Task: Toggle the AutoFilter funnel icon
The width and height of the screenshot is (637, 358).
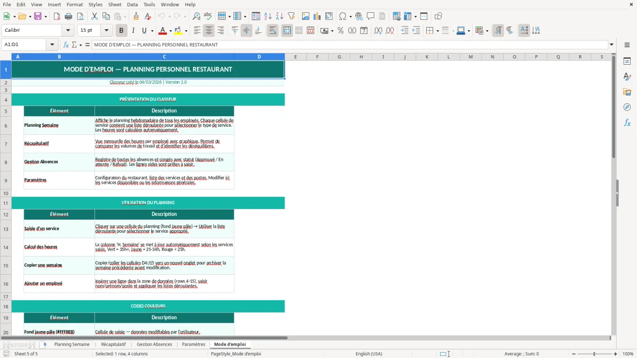Action: pyautogui.click(x=291, y=16)
